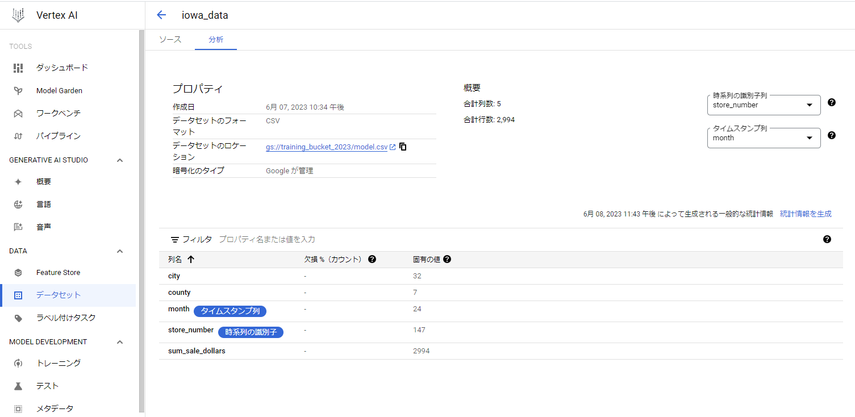855x417 pixels.
Task: Click the パイプライン icon in sidebar
Action: pyautogui.click(x=18, y=136)
